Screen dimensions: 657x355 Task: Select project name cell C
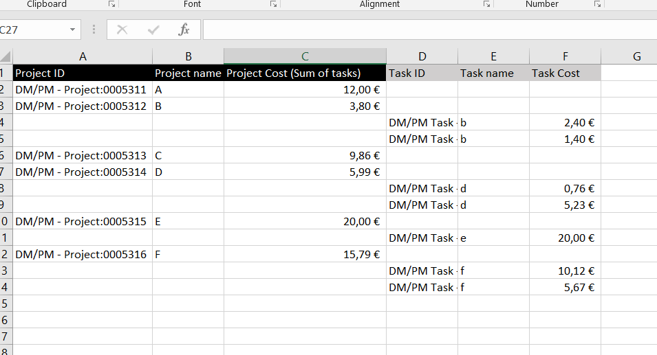click(188, 155)
